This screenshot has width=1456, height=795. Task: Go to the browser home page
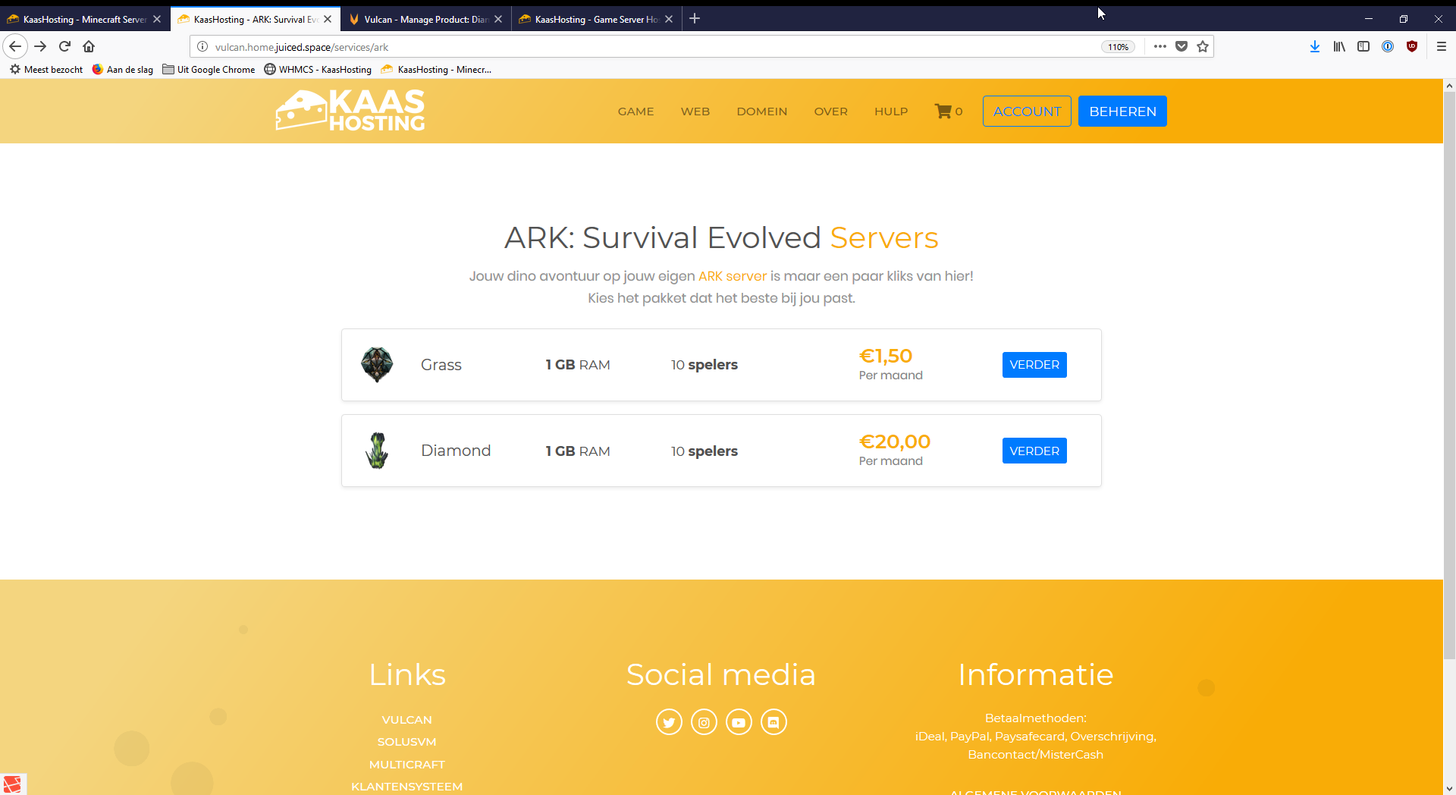click(x=89, y=47)
